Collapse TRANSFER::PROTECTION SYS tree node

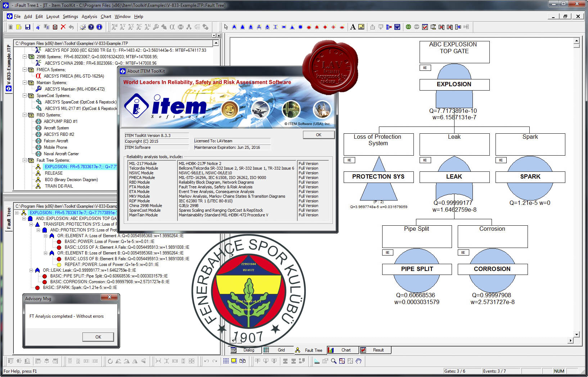coord(31,224)
